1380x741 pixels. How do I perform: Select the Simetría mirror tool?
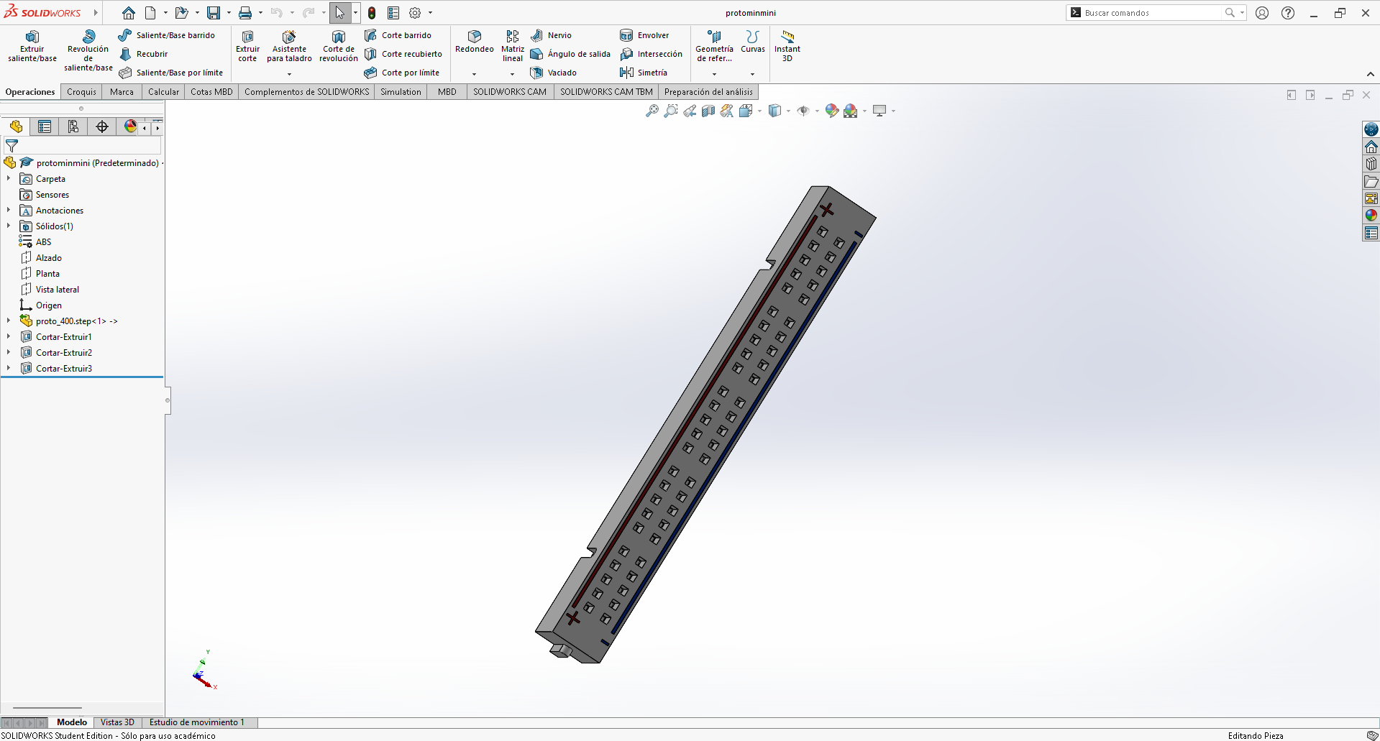click(x=644, y=73)
